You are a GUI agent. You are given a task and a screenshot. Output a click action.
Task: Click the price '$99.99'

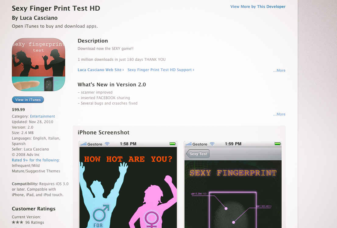click(x=19, y=110)
